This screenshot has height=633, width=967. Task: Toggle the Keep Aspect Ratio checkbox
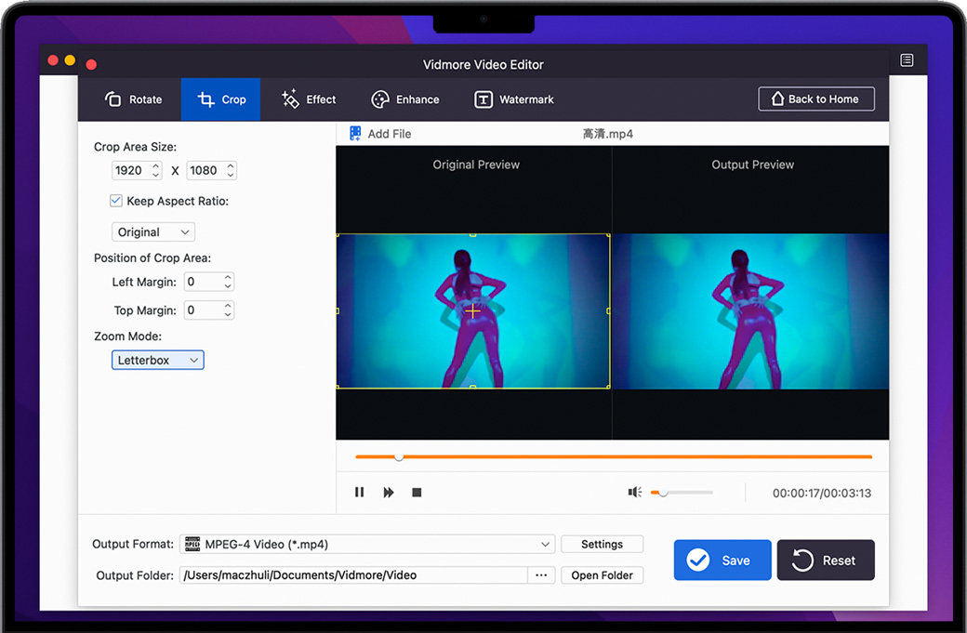pos(116,201)
